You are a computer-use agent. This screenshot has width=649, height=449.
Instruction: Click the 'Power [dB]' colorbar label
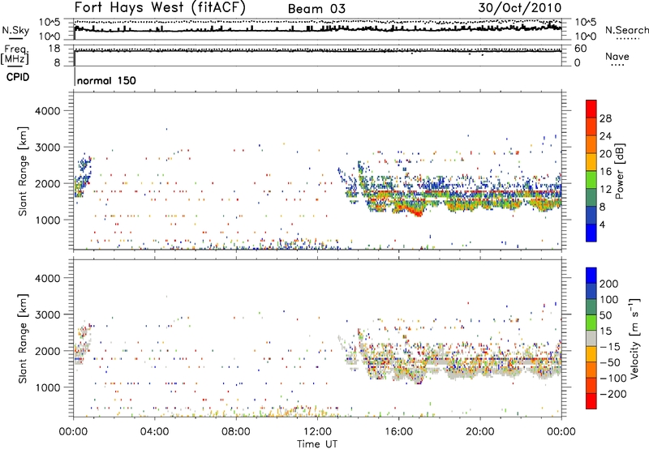point(619,171)
